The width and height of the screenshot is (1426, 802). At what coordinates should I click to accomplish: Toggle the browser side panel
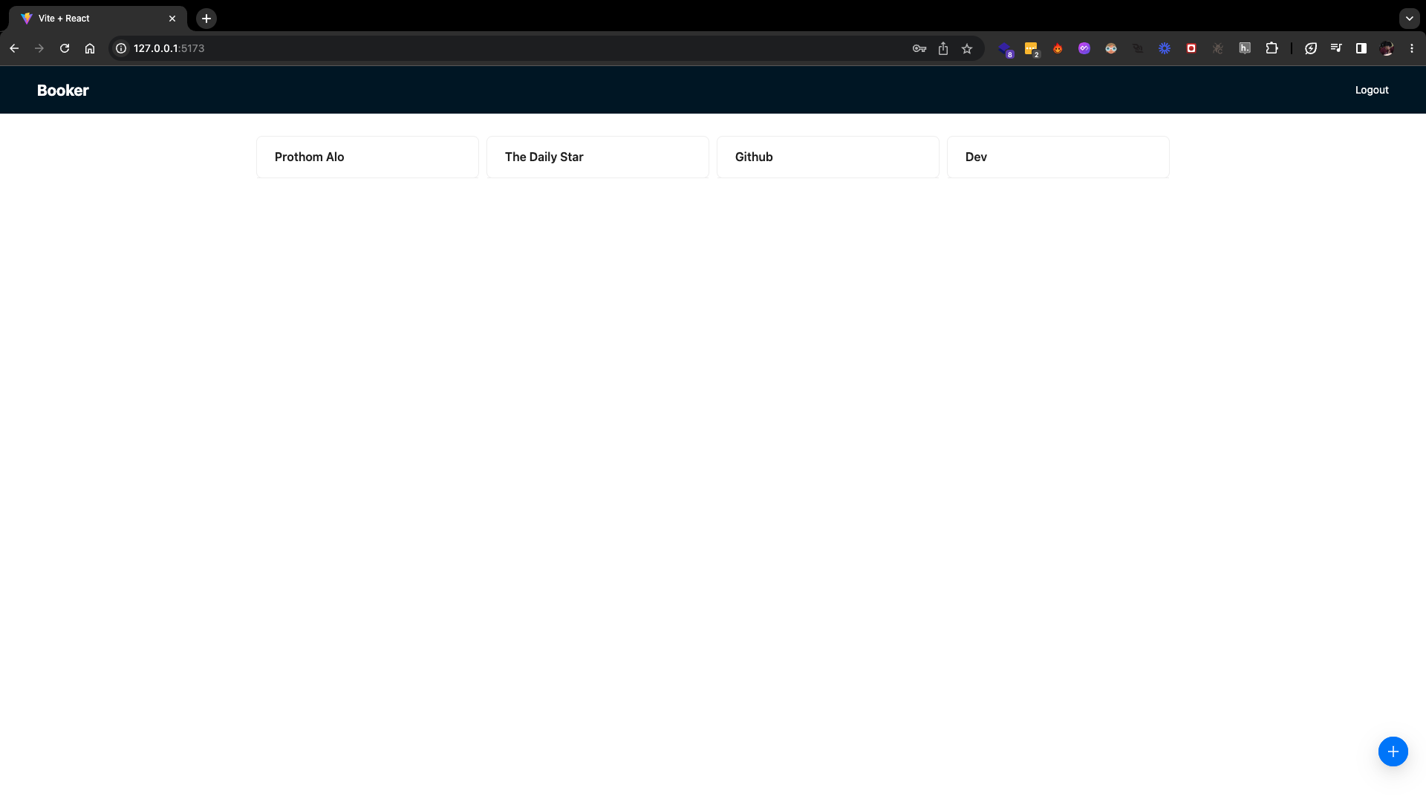tap(1361, 48)
